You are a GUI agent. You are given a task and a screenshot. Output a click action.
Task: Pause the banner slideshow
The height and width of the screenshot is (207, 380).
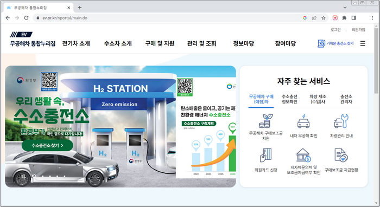coord(23,176)
